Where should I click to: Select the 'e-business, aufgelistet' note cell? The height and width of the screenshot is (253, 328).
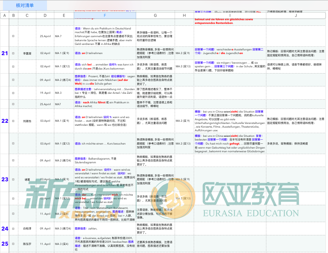coord(105,244)
